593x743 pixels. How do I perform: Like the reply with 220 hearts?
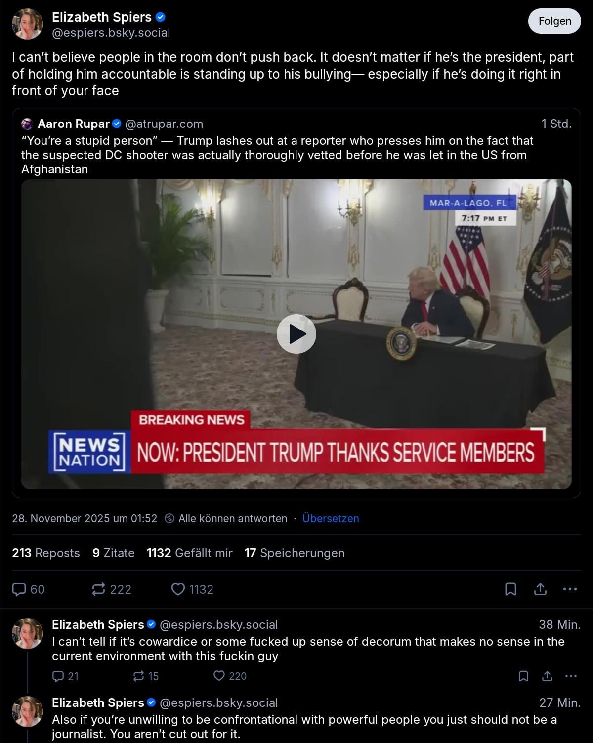(230, 676)
